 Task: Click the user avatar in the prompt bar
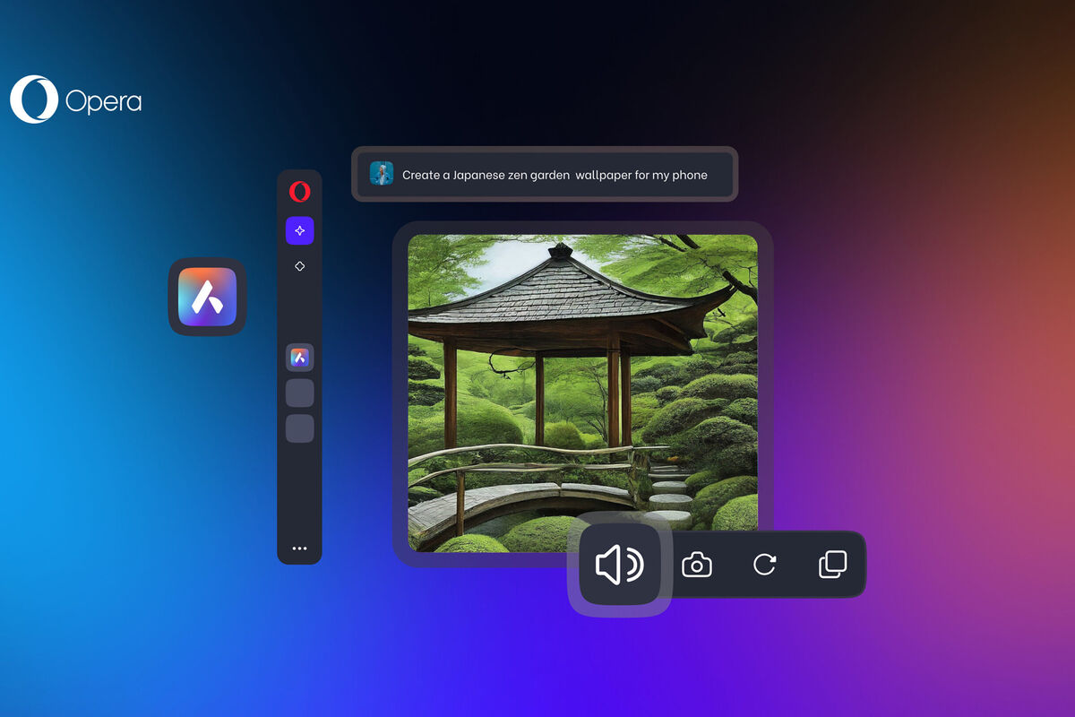tap(382, 174)
